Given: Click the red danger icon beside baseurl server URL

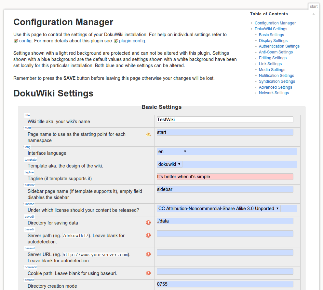Looking at the screenshot, I should (x=148, y=254).
